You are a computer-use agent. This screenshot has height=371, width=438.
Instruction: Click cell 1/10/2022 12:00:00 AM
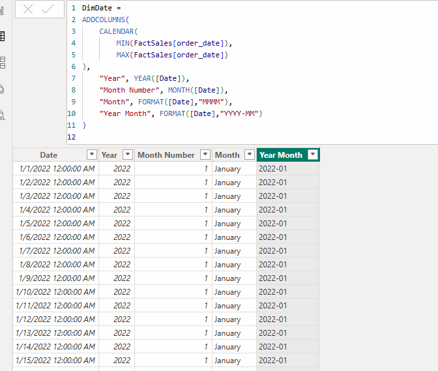pos(55,292)
